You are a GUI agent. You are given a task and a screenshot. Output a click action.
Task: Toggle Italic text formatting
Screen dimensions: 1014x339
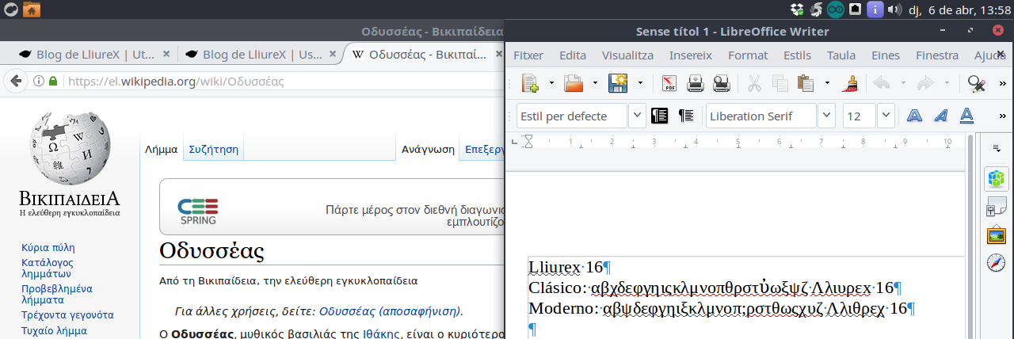pyautogui.click(x=940, y=116)
